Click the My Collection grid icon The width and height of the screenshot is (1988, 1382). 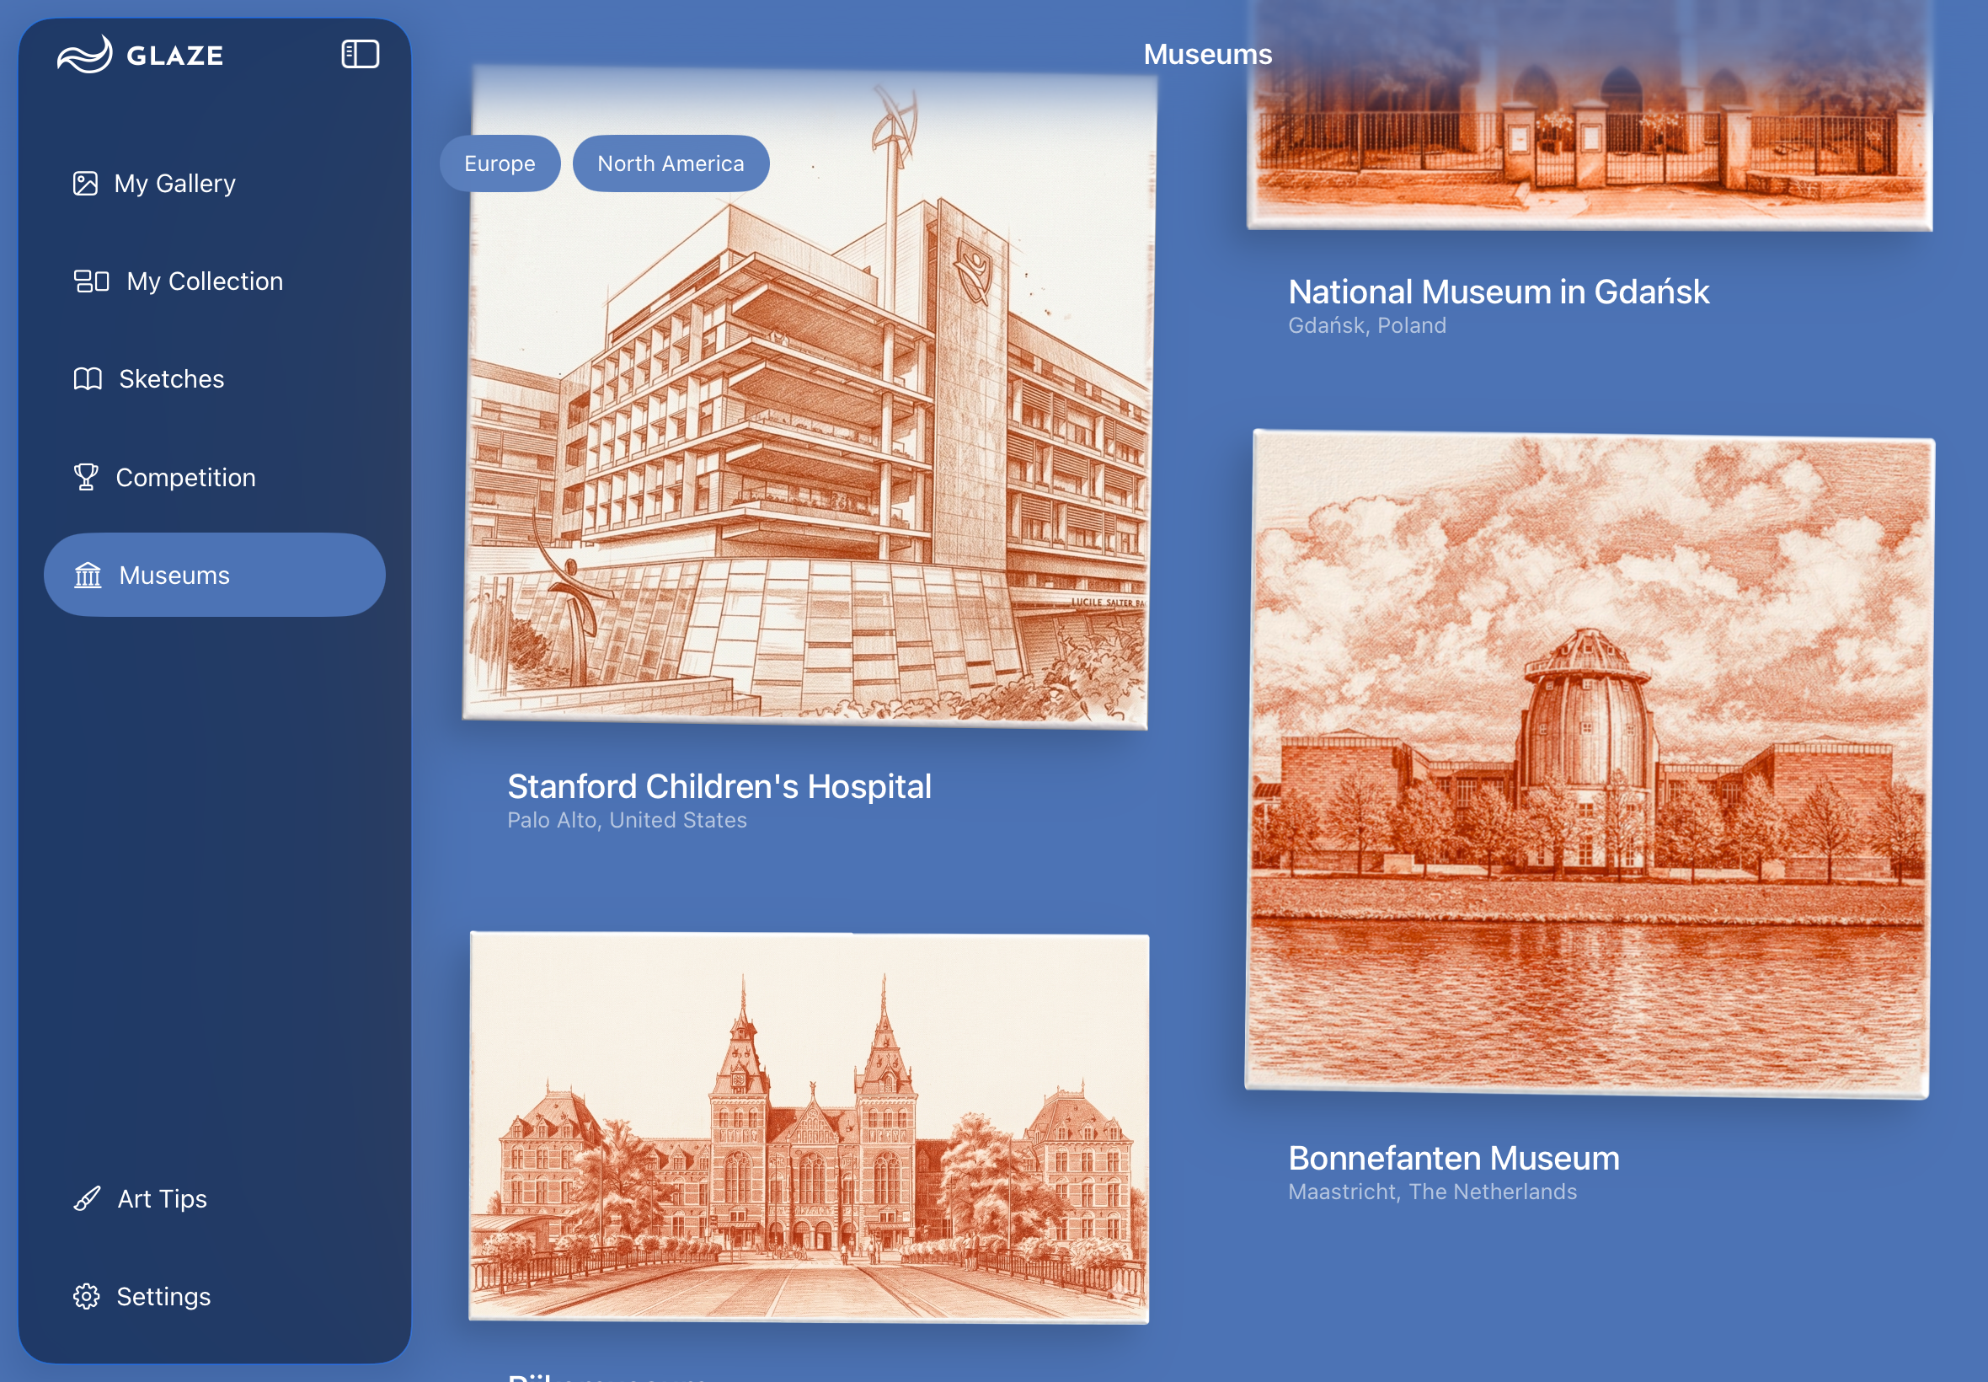pos(91,281)
